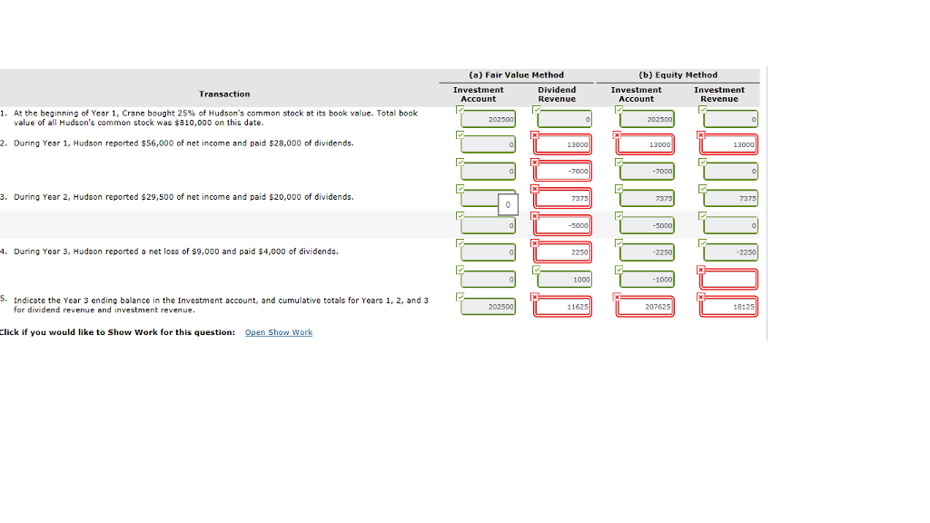Click the red X on the 13000 Equity Investment Account field
Viewport: 930px width, 523px height.
(x=617, y=133)
